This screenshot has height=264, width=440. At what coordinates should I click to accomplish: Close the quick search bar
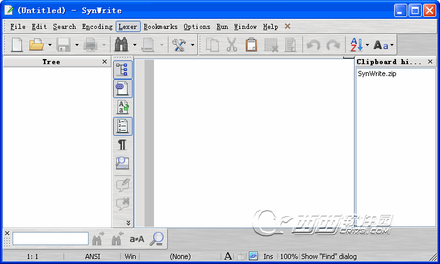coord(8,233)
